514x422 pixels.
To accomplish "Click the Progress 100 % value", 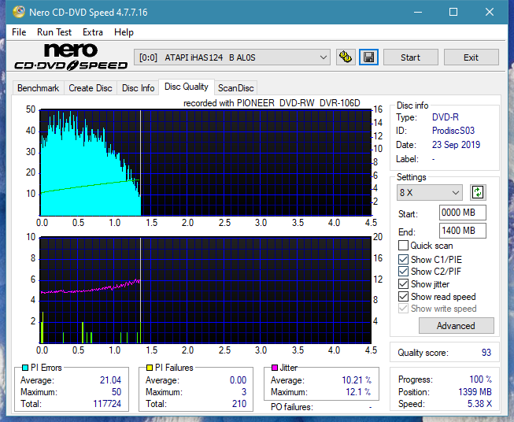I will click(x=481, y=379).
